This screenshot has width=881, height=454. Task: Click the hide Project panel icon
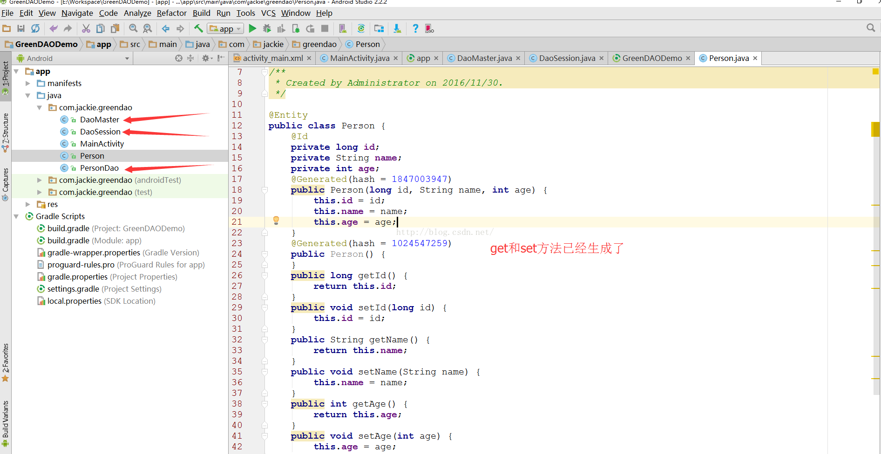(221, 58)
